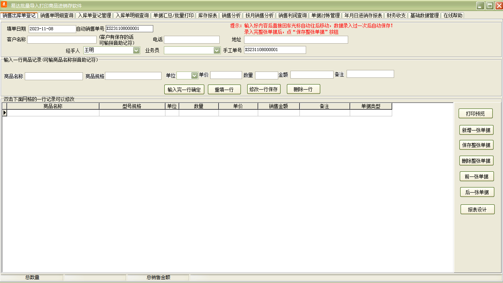503x283 pixels.
Task: Minimize the application window
Action: pos(480,6)
